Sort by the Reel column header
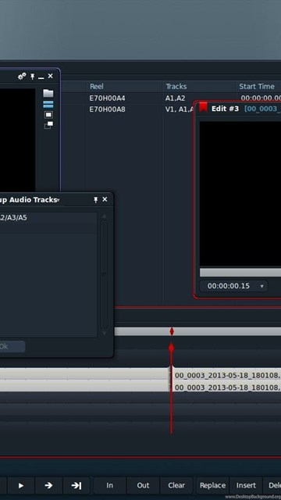 (x=97, y=87)
